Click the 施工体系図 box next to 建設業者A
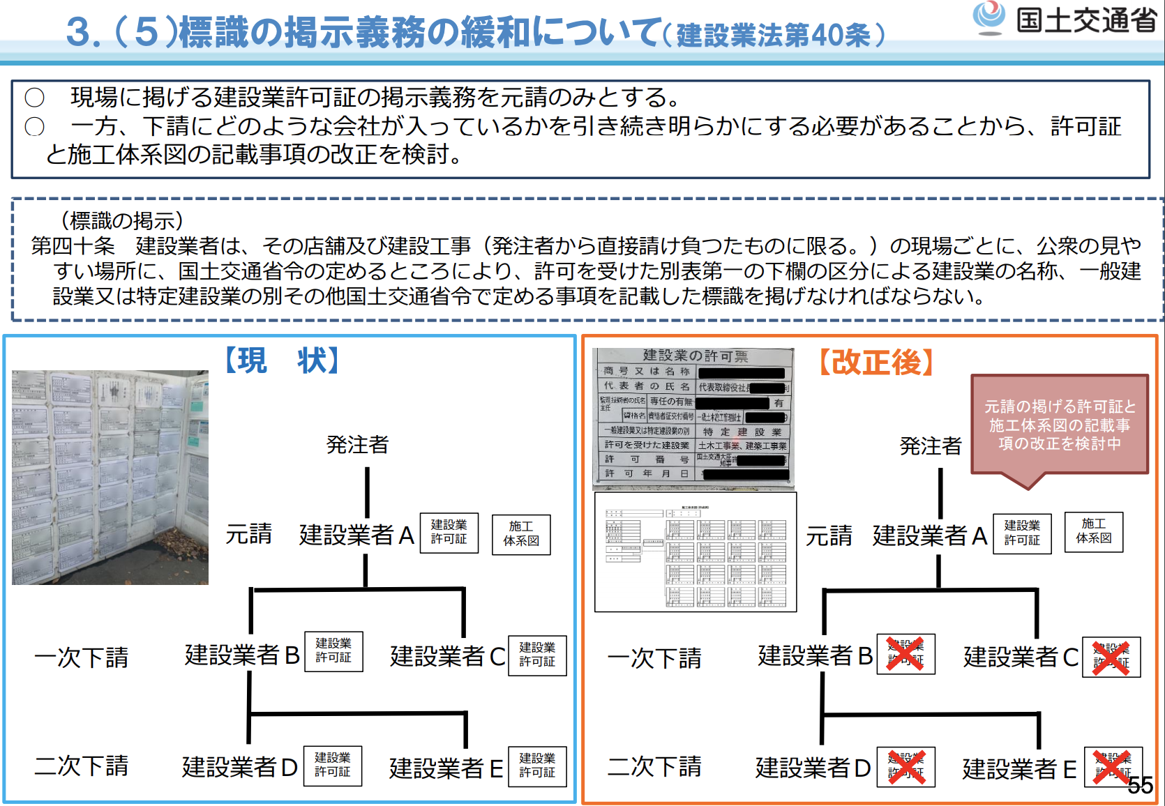The height and width of the screenshot is (806, 1165). 520,533
